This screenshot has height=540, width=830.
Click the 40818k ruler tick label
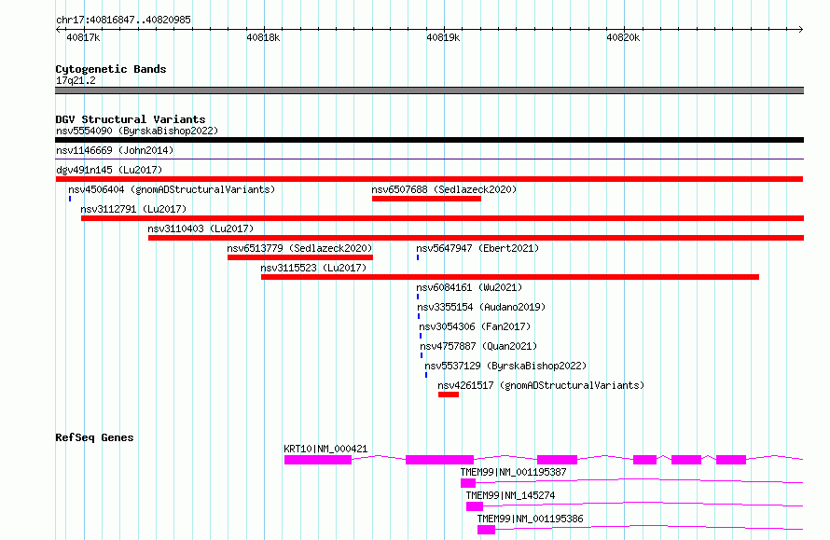pyautogui.click(x=263, y=37)
